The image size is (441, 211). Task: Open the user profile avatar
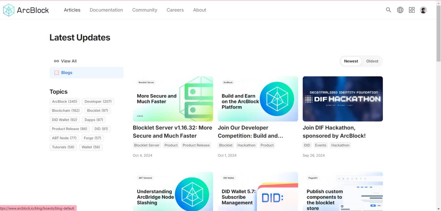[423, 10]
